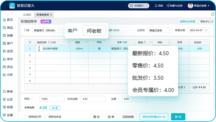
Task: Click the user avatar picture
Action: coord(190,6)
